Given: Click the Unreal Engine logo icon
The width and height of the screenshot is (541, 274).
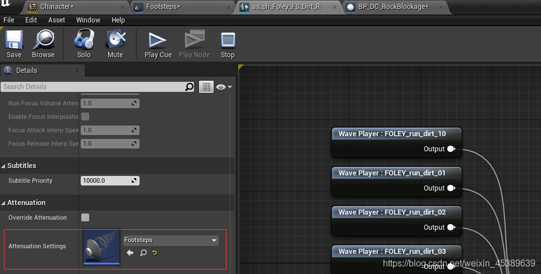Looking at the screenshot, I should pos(6,3).
